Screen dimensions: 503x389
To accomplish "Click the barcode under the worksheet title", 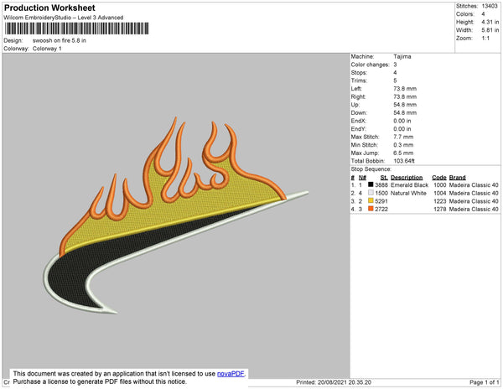I will (x=76, y=29).
